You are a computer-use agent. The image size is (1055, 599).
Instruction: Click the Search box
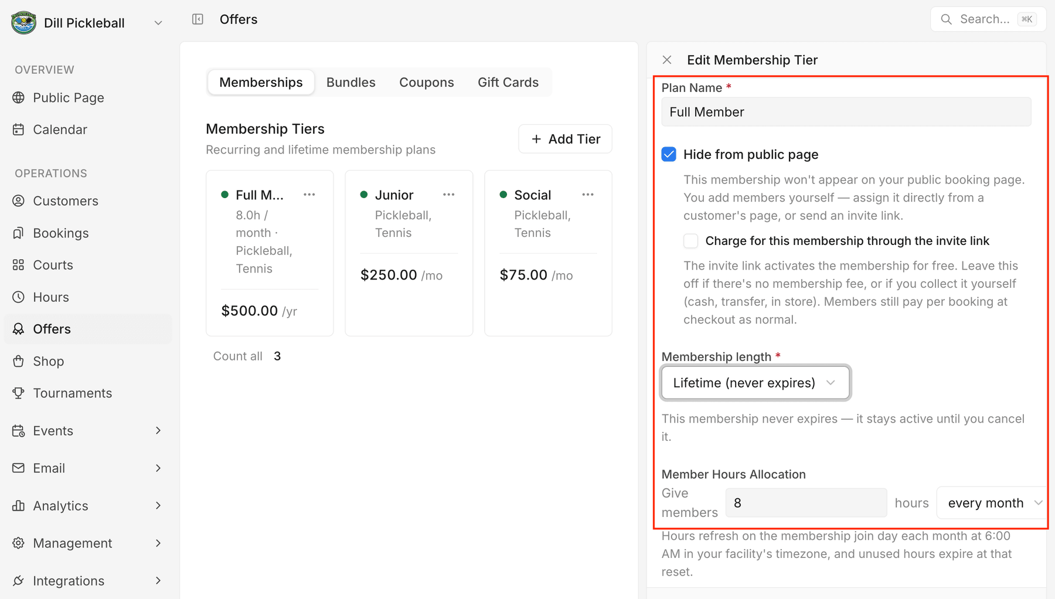click(x=988, y=19)
